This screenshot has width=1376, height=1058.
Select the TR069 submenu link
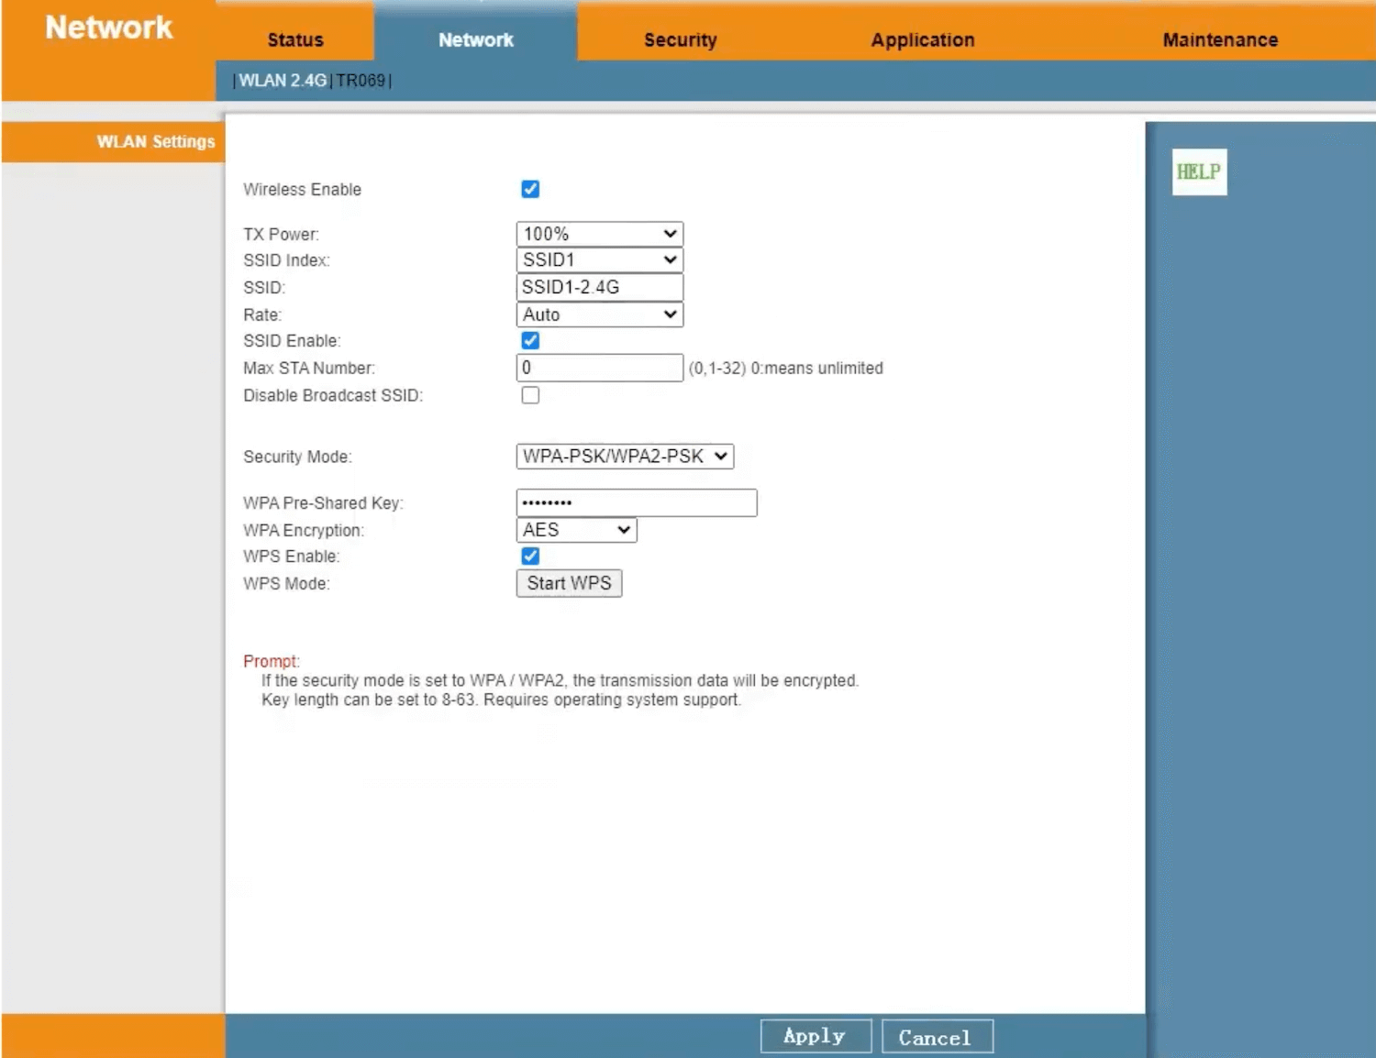(x=361, y=81)
